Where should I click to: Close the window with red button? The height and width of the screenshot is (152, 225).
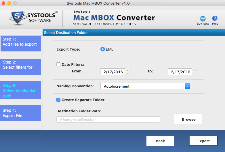click(x=3, y=3)
